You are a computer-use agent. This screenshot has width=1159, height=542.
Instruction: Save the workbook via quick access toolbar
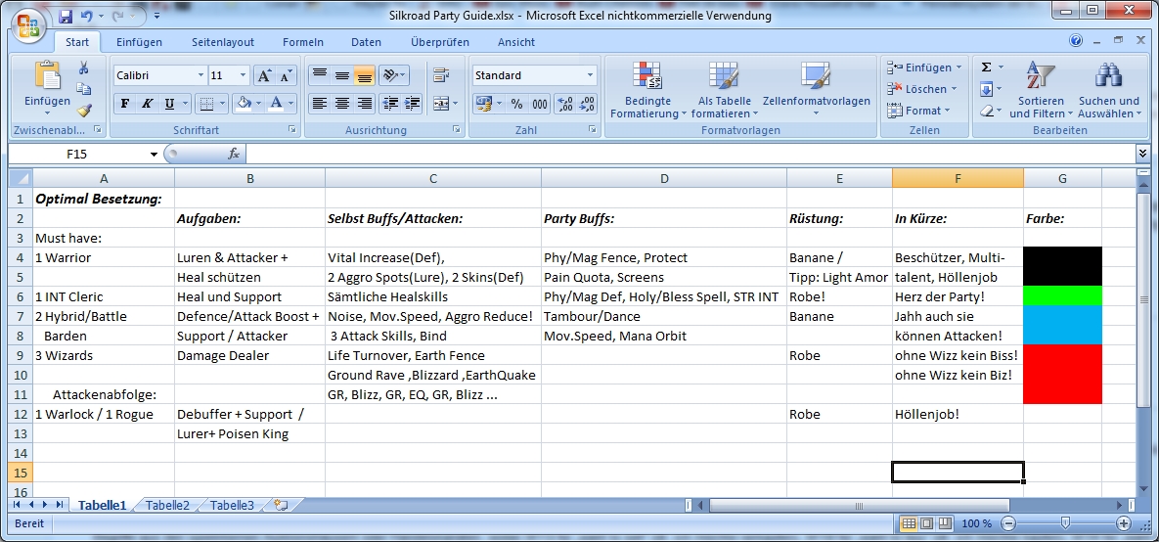pos(66,16)
